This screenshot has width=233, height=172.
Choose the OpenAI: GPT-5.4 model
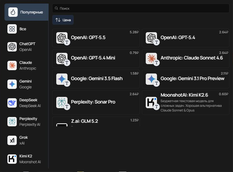tap(186, 38)
